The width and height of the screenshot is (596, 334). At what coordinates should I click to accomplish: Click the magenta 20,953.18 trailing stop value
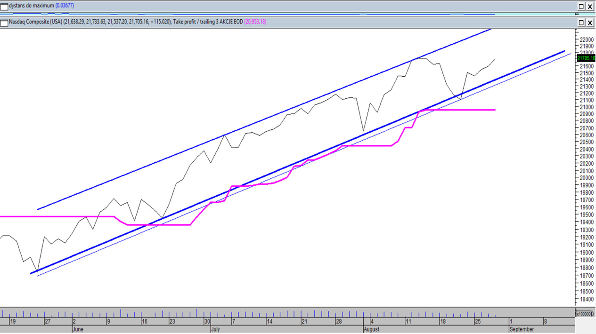click(255, 22)
